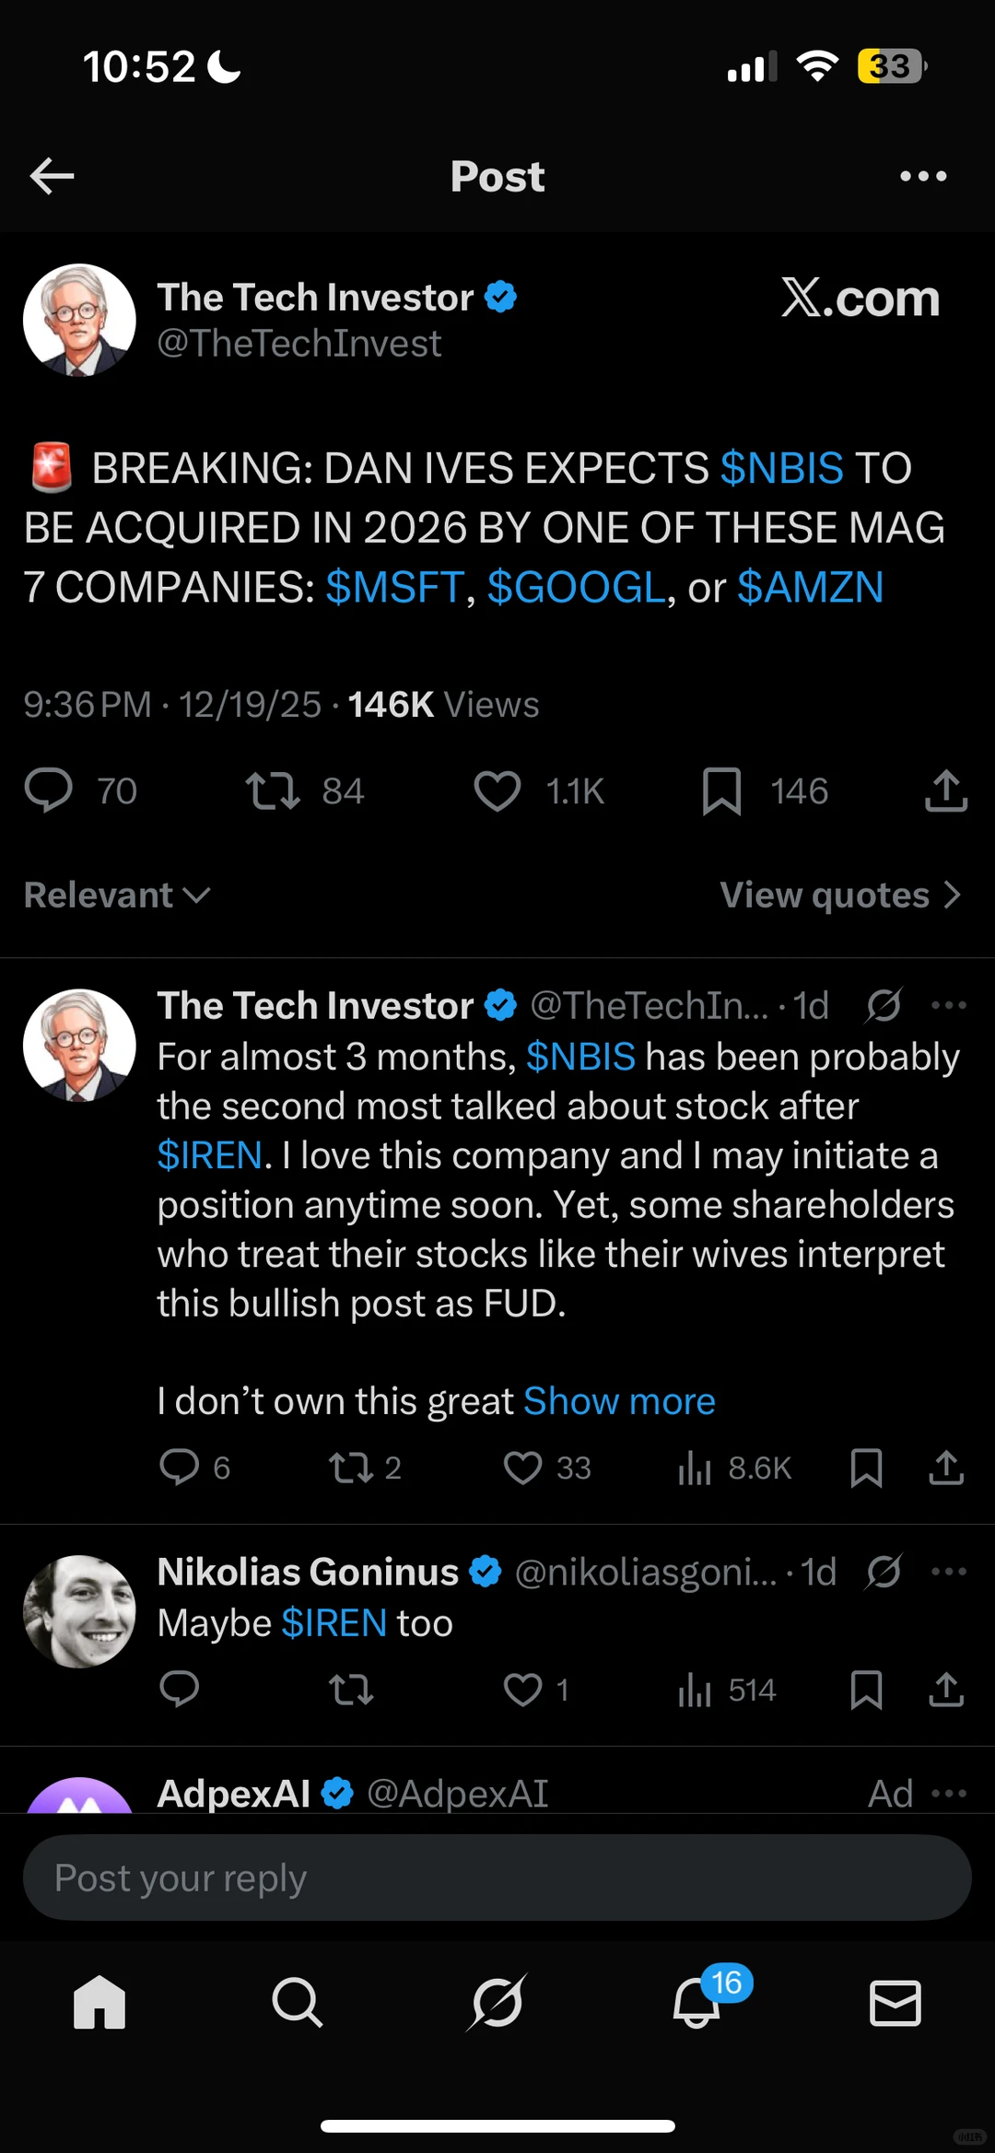
Task: Open Notifications bell with 16 badge
Action: pos(697,2003)
